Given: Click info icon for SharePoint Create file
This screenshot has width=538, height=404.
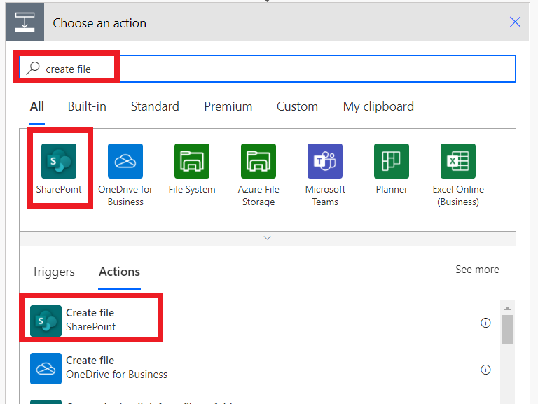Looking at the screenshot, I should [485, 323].
